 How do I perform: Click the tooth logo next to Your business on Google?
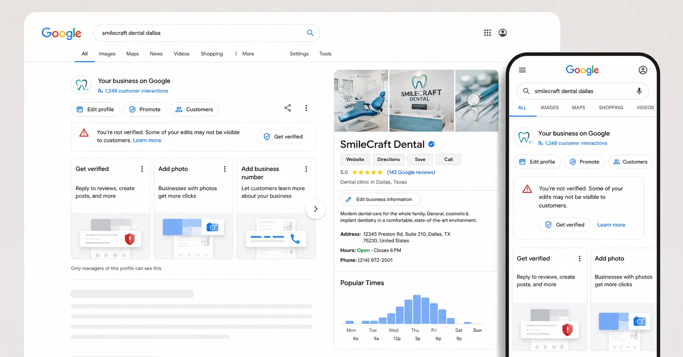(82, 85)
